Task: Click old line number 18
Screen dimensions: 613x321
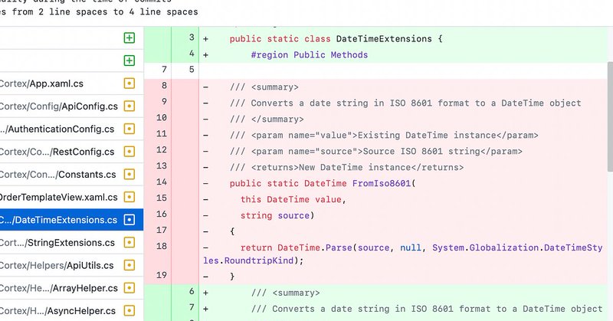Action: pos(162,246)
